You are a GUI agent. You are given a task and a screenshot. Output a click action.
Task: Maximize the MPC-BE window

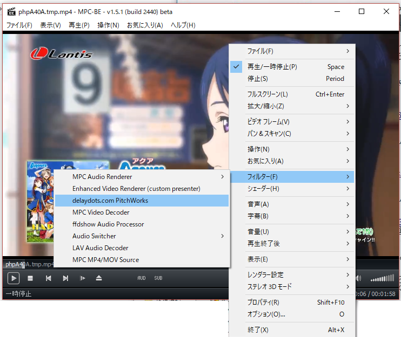(362, 11)
